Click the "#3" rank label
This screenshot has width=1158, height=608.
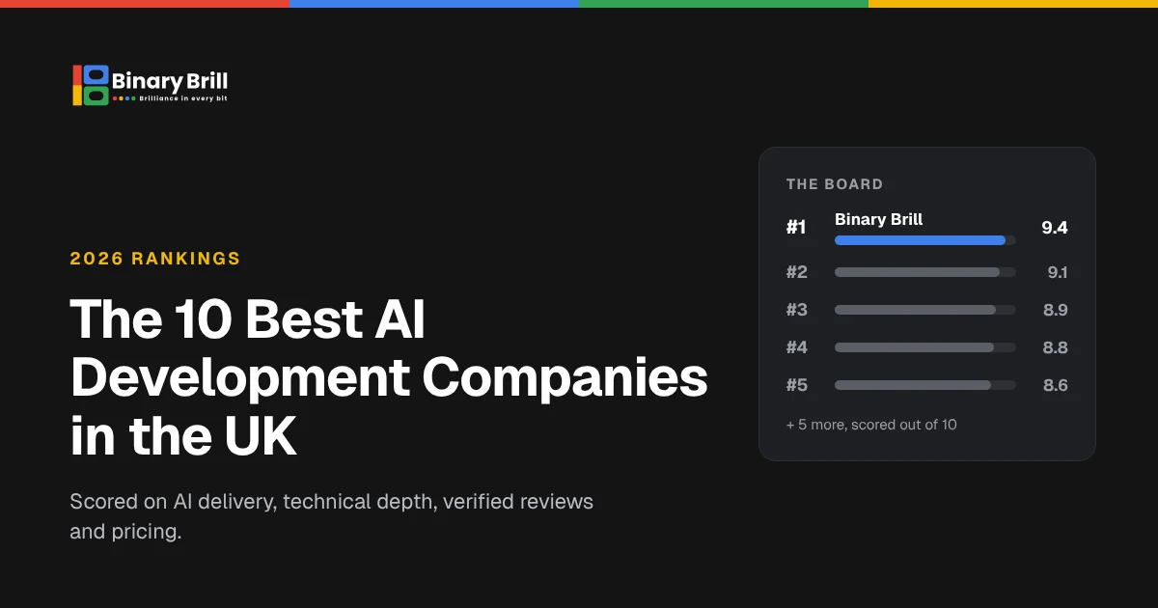click(797, 310)
